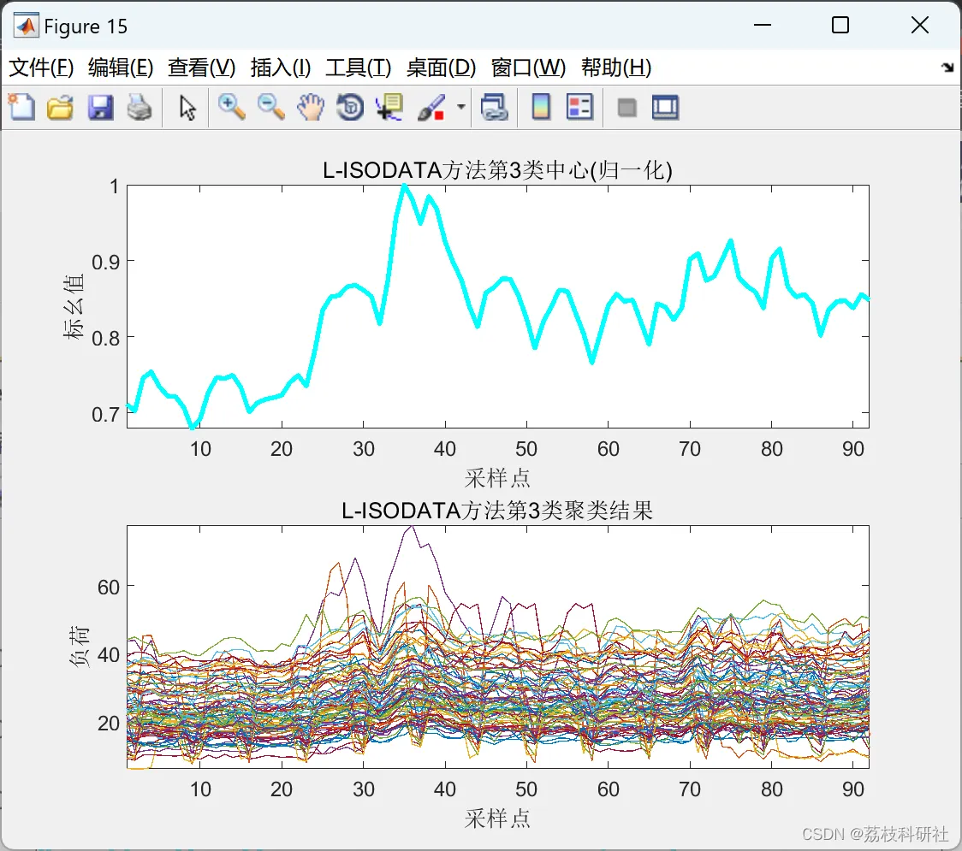Viewport: 962px width, 851px height.
Task: Open the 编辑(E) menu
Action: [x=120, y=68]
